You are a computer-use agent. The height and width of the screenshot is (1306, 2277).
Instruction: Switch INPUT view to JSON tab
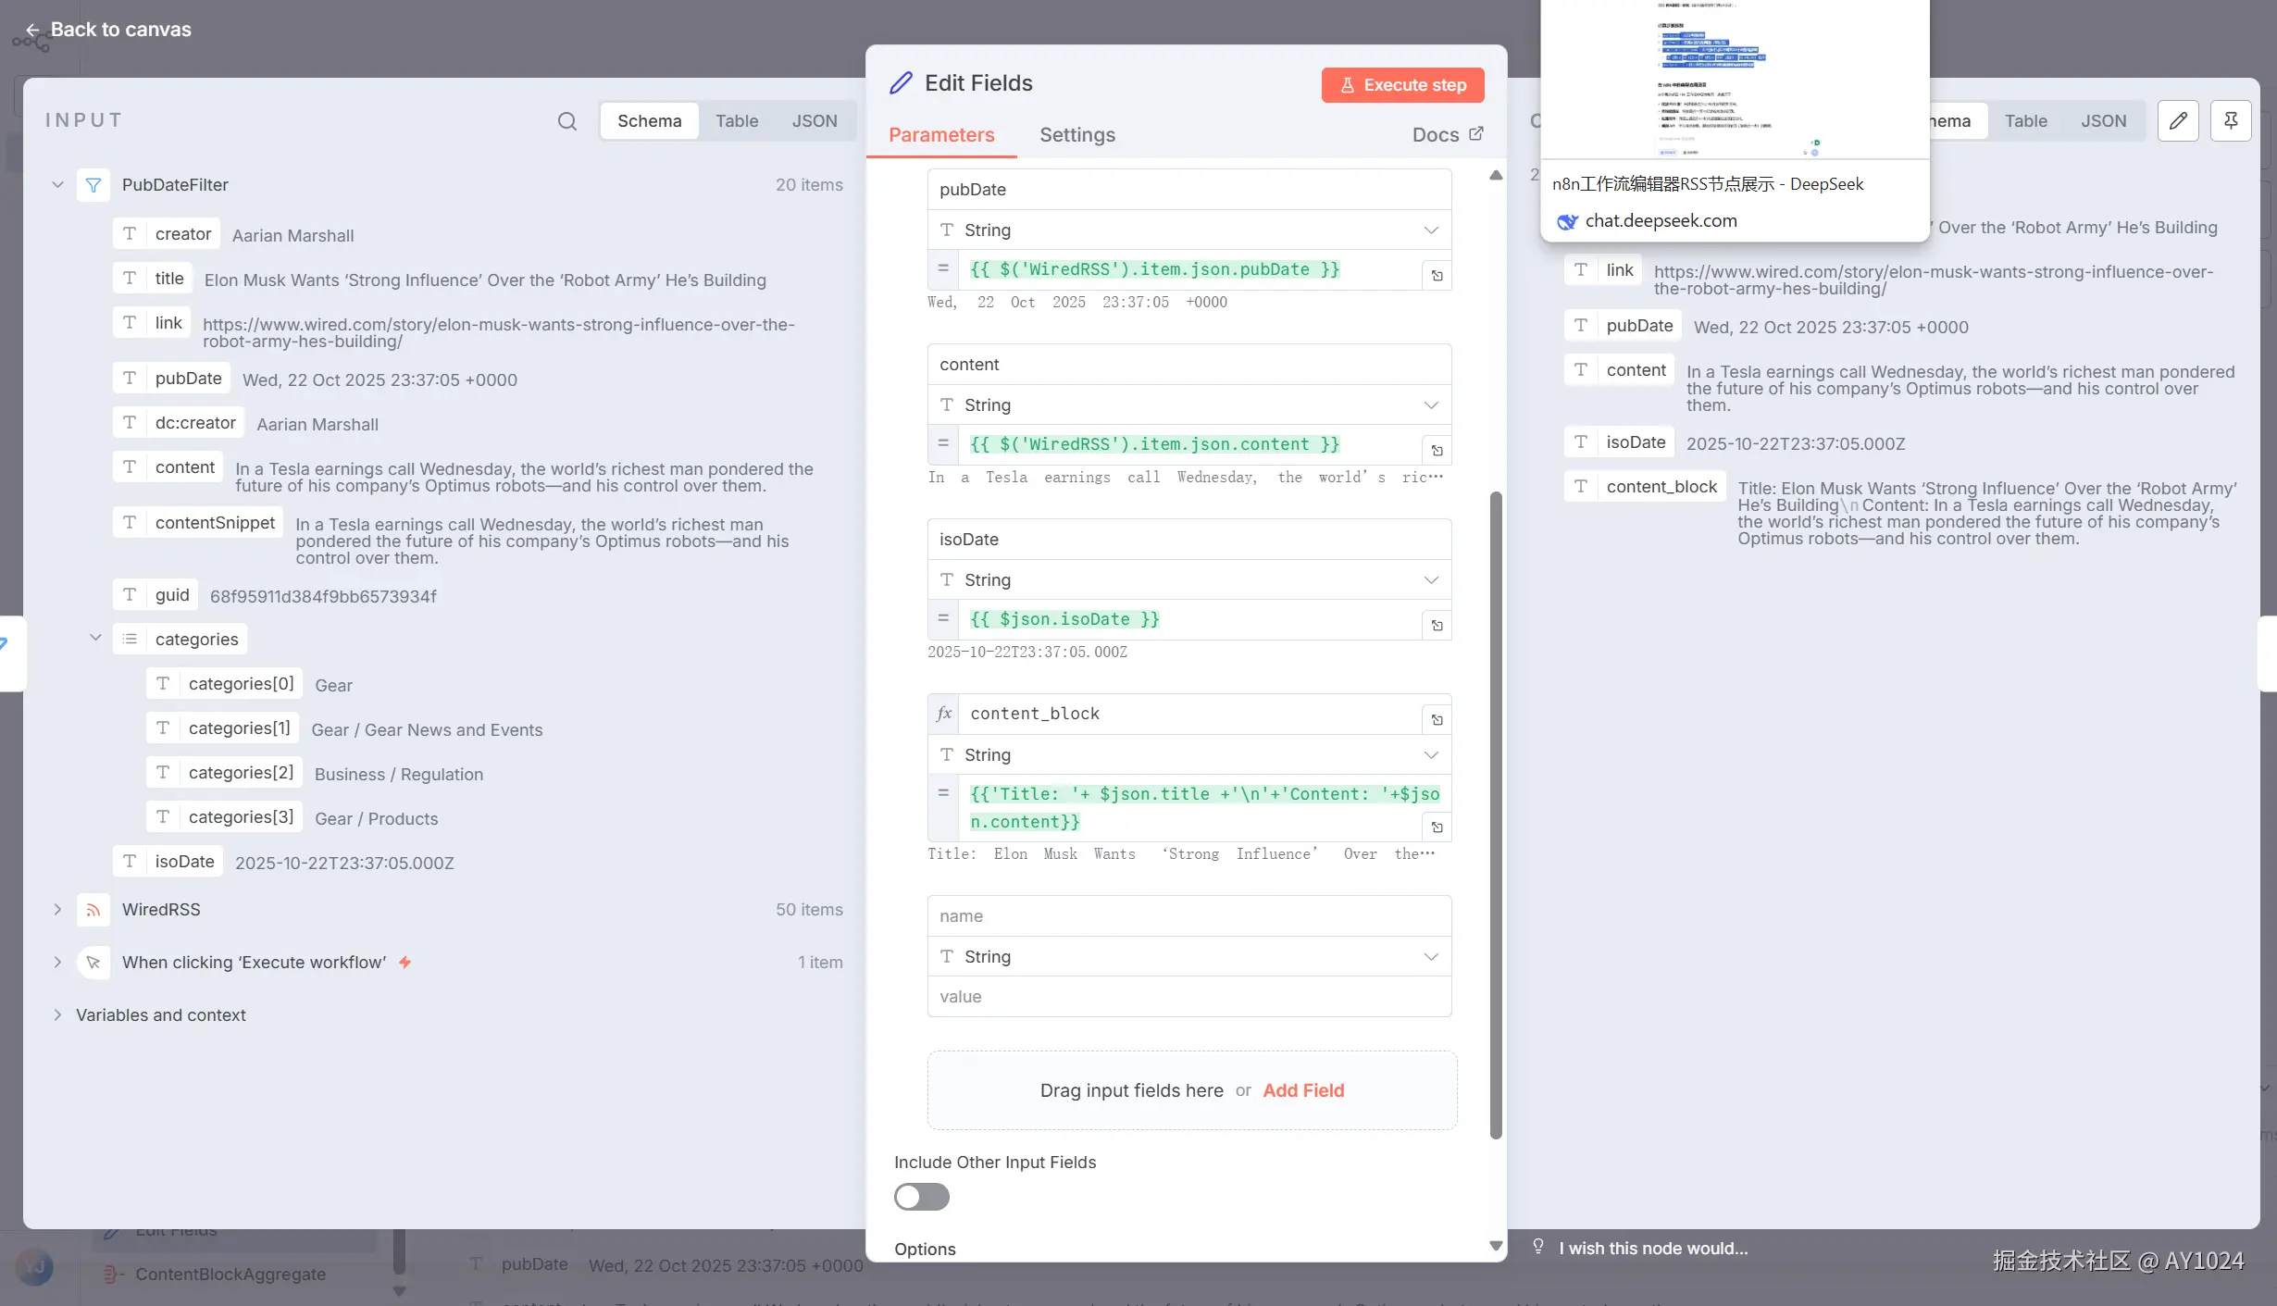click(814, 121)
